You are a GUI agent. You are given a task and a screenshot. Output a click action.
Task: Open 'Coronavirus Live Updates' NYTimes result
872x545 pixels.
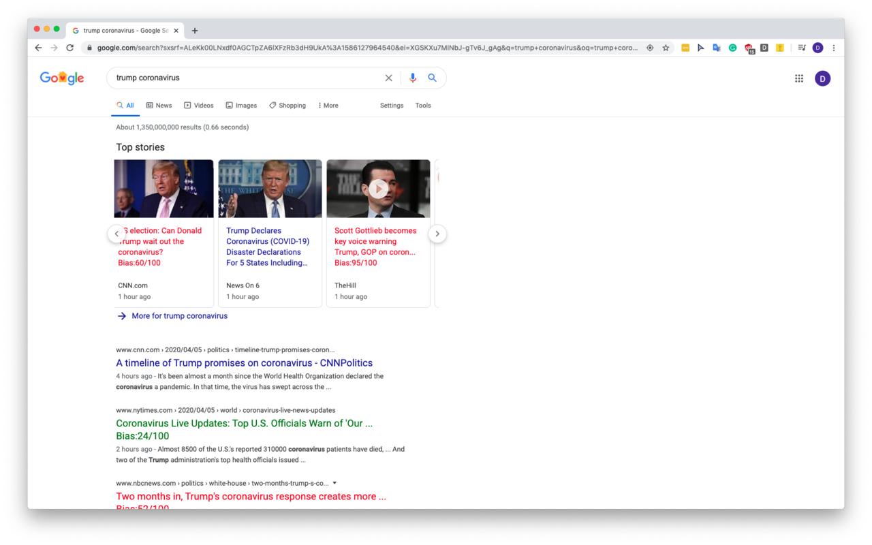244,423
